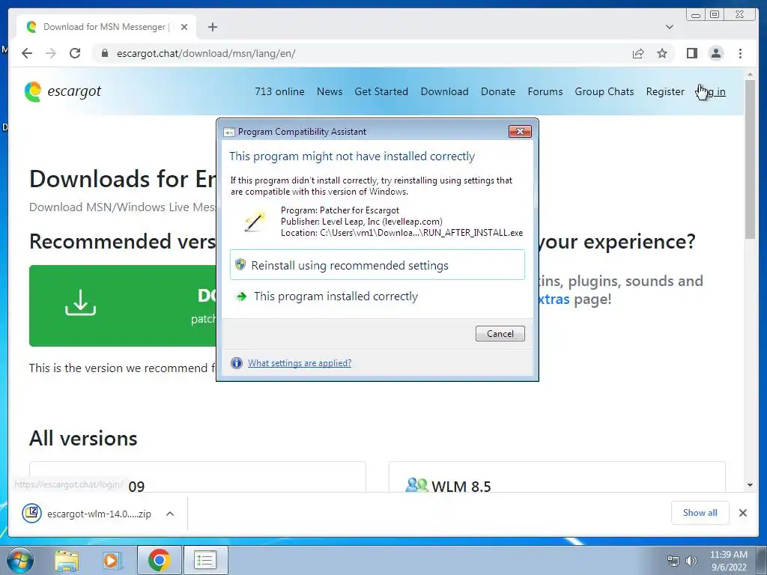Open the News nav item
The width and height of the screenshot is (767, 575).
[330, 91]
